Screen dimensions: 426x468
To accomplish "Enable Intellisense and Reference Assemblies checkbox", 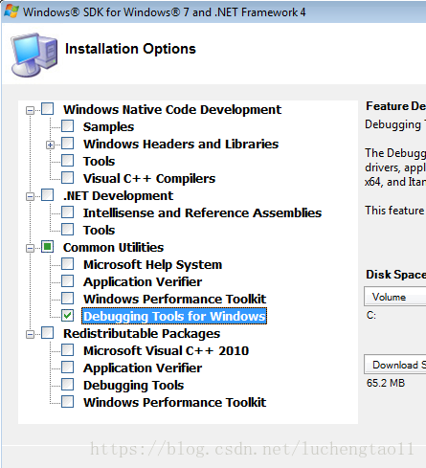I will 68,212.
